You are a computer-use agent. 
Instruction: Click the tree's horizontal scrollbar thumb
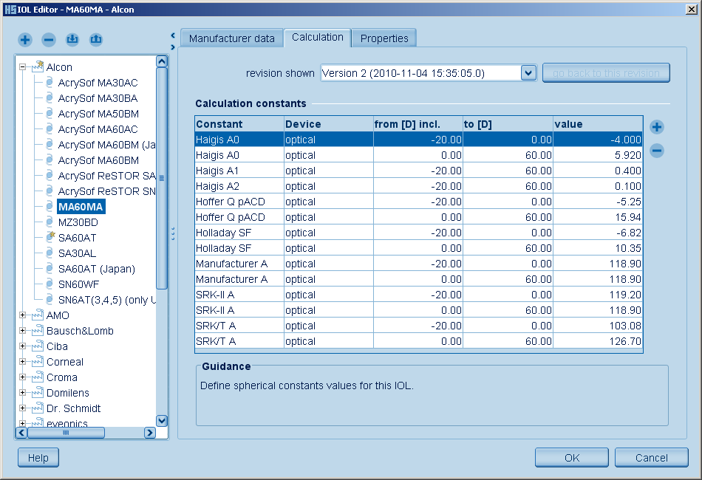point(67,433)
